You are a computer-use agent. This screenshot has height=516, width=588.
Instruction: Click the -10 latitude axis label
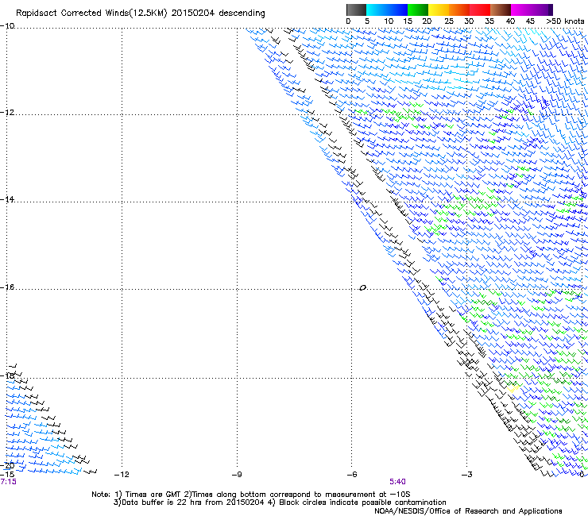[7, 25]
